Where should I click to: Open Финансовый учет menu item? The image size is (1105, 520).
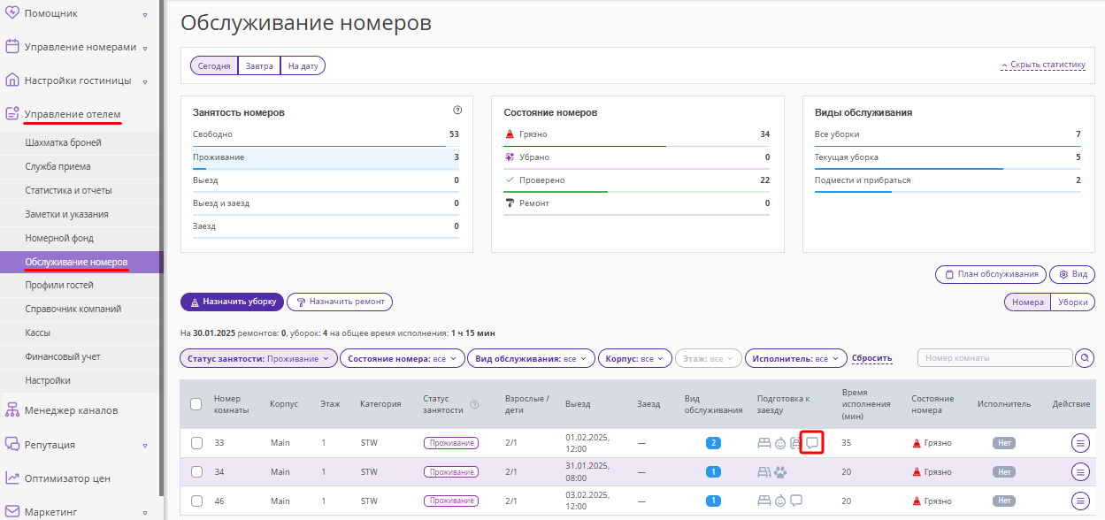[x=63, y=356]
